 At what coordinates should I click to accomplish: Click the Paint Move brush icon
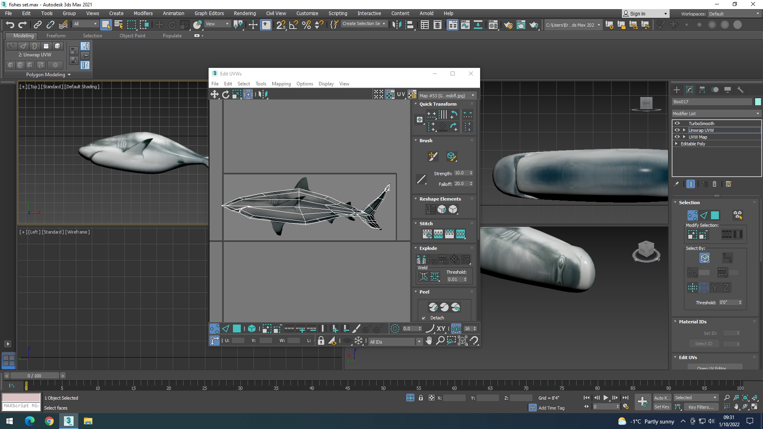coord(433,156)
